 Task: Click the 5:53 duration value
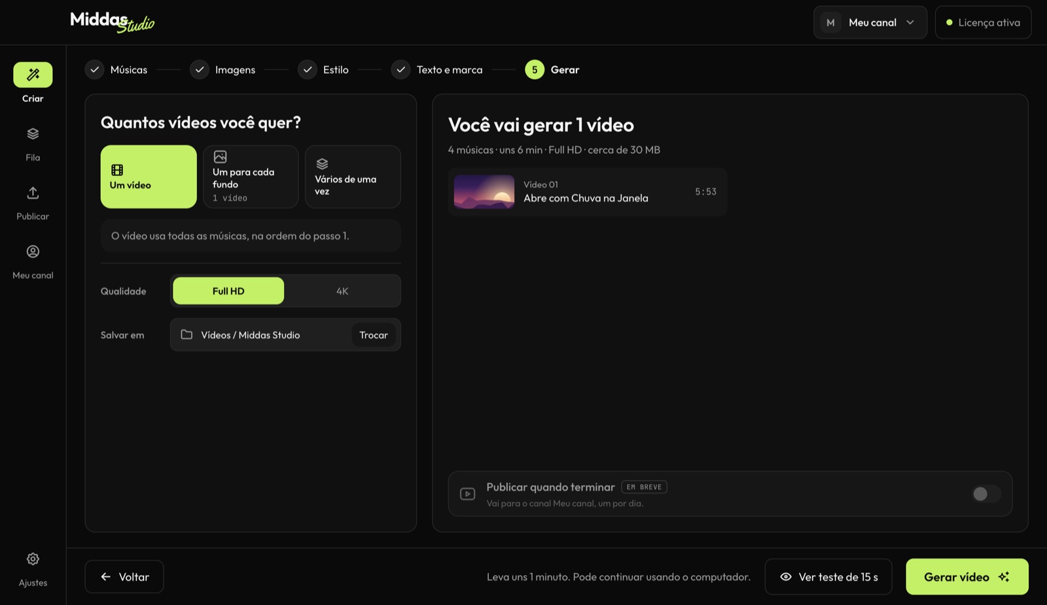coord(705,192)
